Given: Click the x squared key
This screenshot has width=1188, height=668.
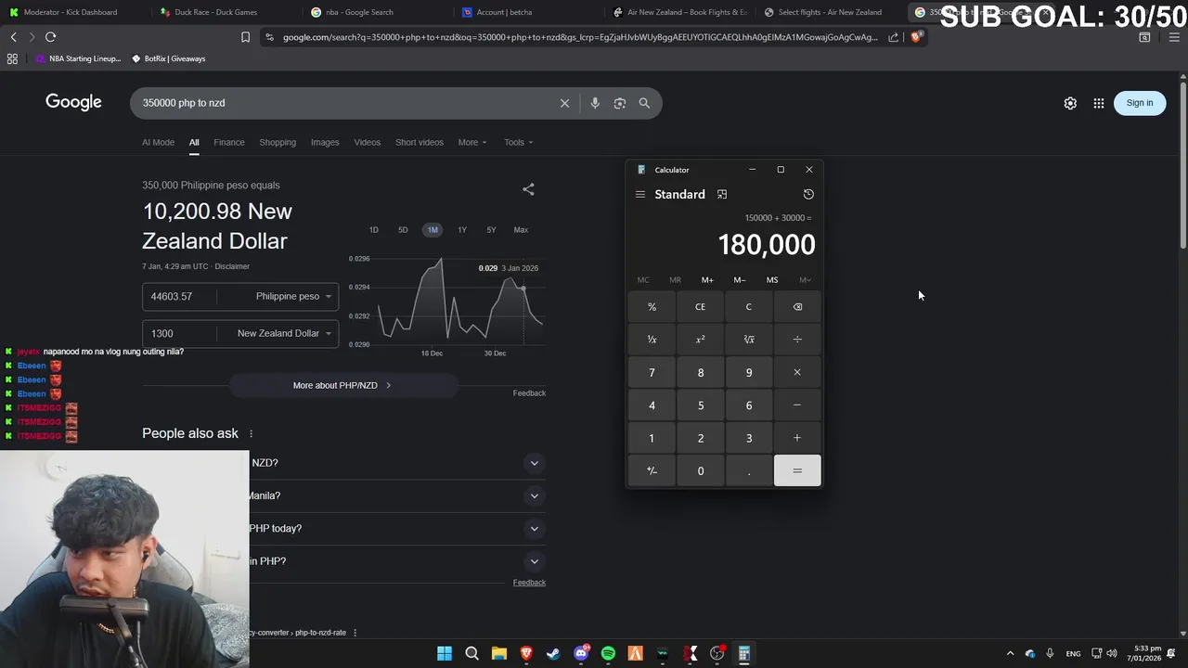Looking at the screenshot, I should [x=701, y=340].
